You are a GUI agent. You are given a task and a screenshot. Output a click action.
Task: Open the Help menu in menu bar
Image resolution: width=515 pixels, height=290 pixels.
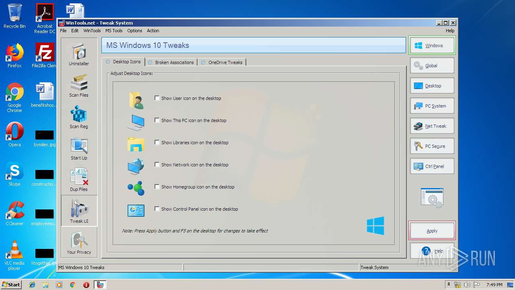[x=450, y=31]
